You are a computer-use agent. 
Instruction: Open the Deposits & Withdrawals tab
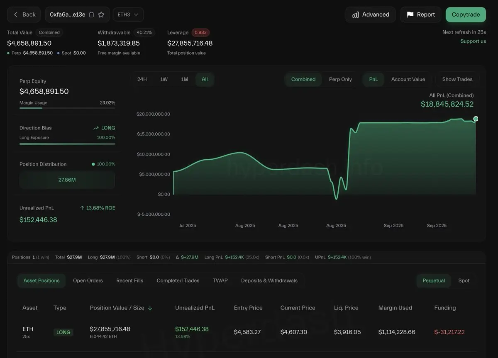[269, 281]
